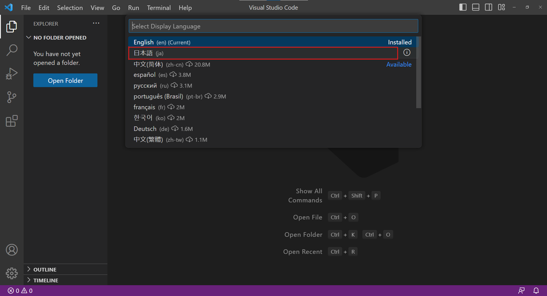Click the Select Display Language input field
This screenshot has height=296, width=547.
272,26
